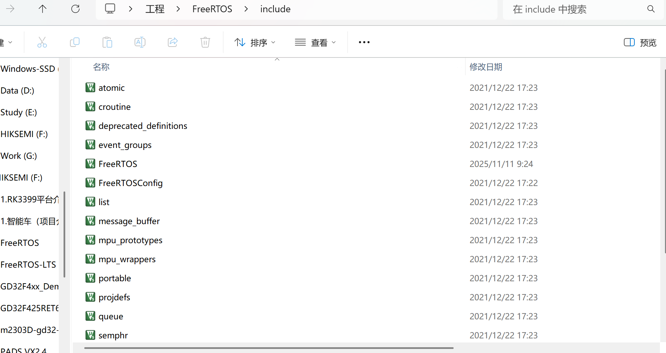Viewport: 666px width, 353px height.
Task: Select the event_groups file icon
Action: click(x=90, y=145)
